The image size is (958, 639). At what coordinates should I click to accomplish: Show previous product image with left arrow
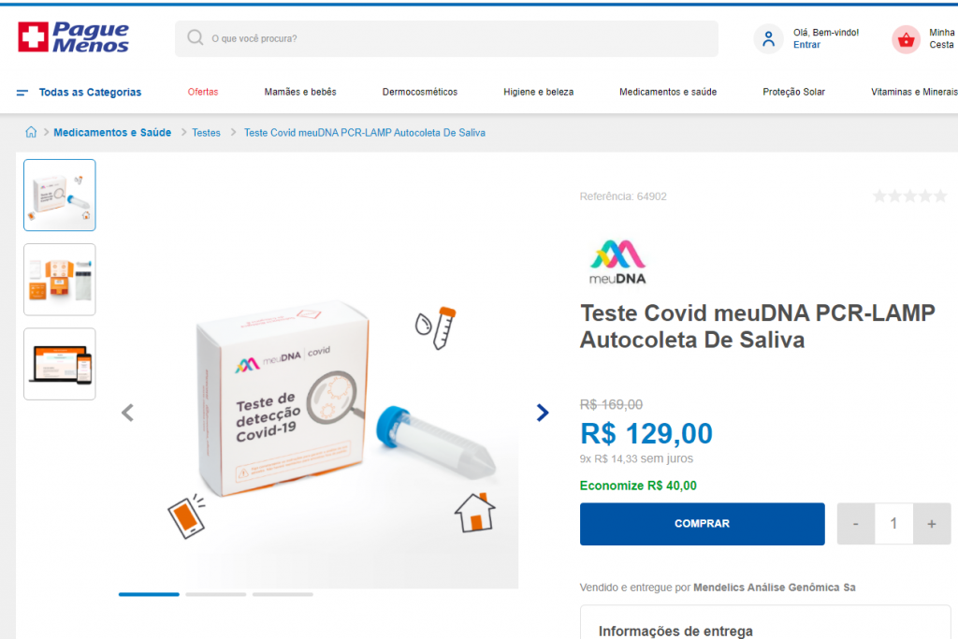pyautogui.click(x=127, y=413)
